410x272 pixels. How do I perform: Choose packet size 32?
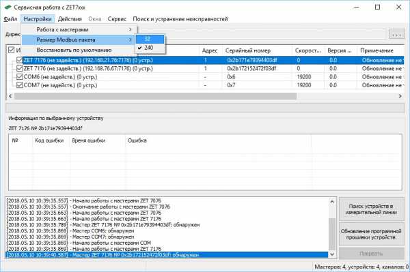(x=150, y=39)
